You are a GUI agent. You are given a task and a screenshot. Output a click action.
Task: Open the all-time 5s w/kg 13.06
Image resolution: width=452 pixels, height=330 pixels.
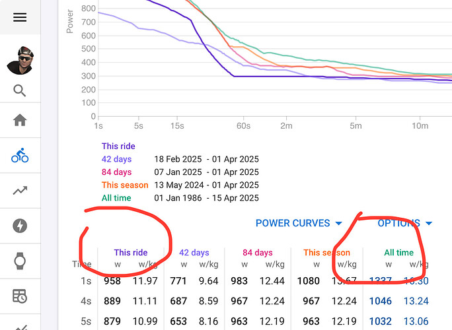(416, 321)
